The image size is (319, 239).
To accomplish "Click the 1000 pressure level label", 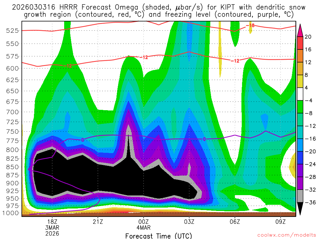I will point(11,213).
